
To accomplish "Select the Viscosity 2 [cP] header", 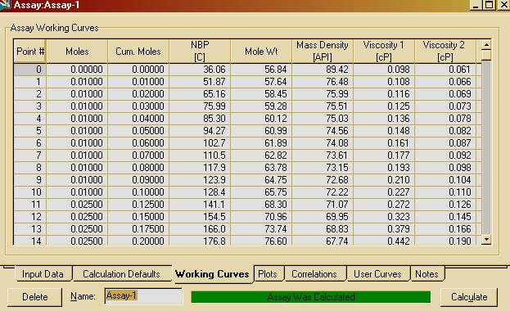I will [x=445, y=51].
